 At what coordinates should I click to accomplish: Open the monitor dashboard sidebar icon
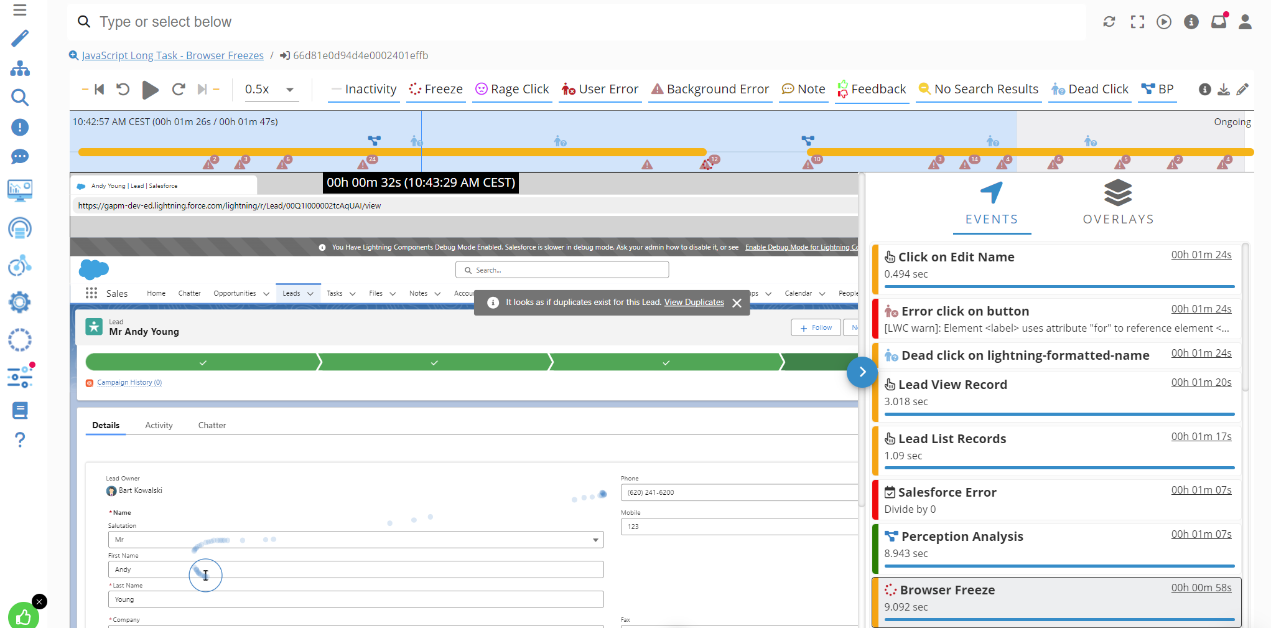pos(20,190)
